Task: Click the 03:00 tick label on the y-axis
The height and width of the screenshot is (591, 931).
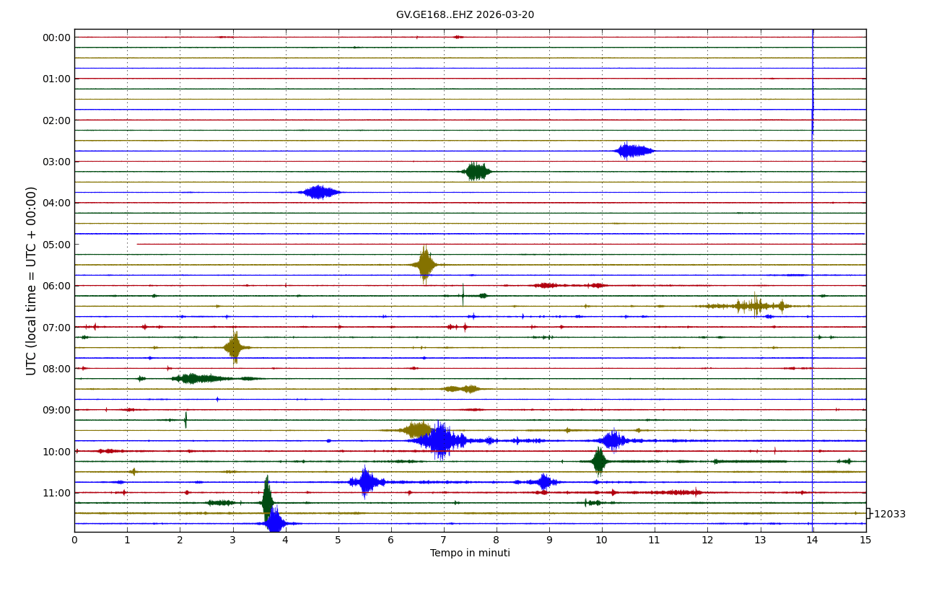Action: (57, 162)
